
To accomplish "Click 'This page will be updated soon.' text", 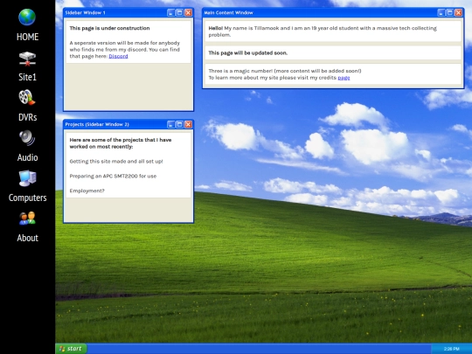I will pos(248,53).
